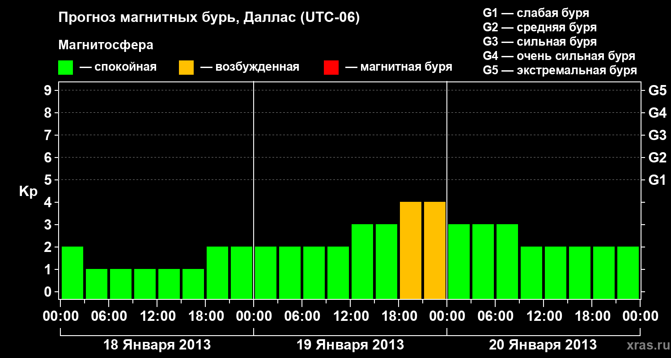
Task: Click the '20 Января 2013' date label
Action: pos(543,345)
